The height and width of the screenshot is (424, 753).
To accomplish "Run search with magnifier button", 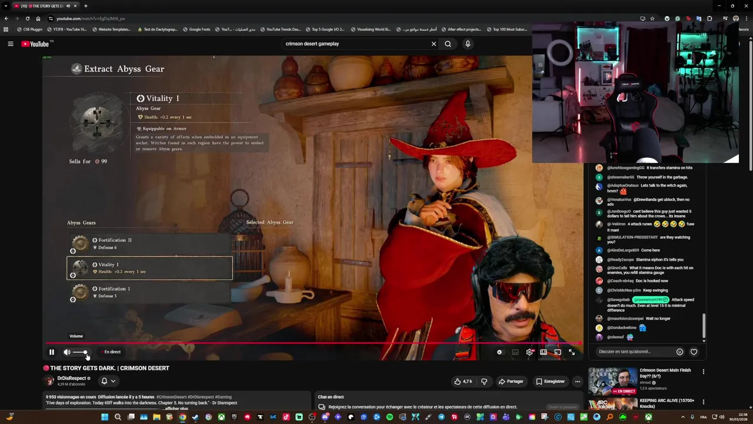I will (x=448, y=44).
